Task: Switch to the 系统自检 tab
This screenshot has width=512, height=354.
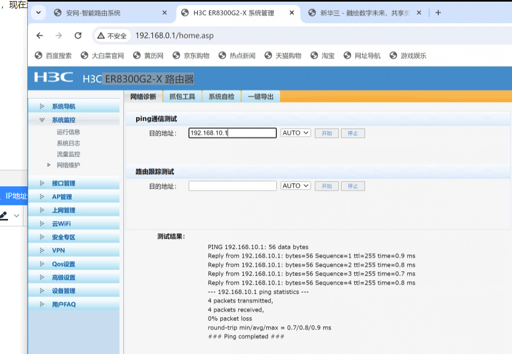Action: (221, 97)
